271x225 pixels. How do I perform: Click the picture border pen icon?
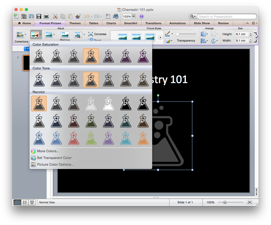[167, 34]
